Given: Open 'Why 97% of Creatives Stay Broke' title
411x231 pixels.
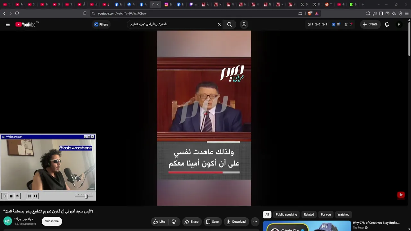Looking at the screenshot, I should [x=376, y=223].
